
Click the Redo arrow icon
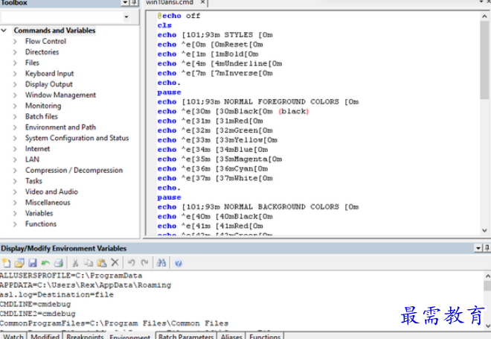[144, 263]
